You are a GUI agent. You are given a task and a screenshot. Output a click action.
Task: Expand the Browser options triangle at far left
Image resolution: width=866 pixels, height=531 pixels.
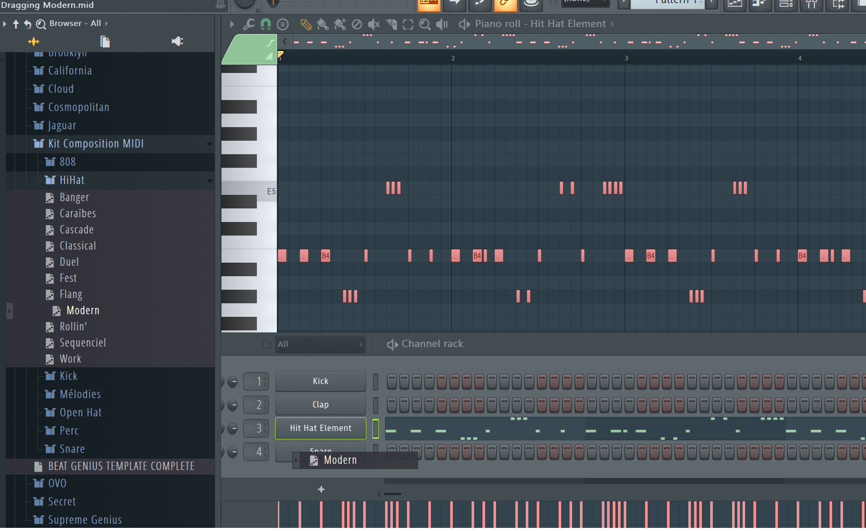(x=5, y=23)
